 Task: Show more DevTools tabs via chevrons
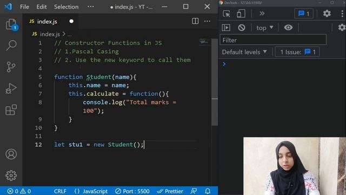point(262,14)
